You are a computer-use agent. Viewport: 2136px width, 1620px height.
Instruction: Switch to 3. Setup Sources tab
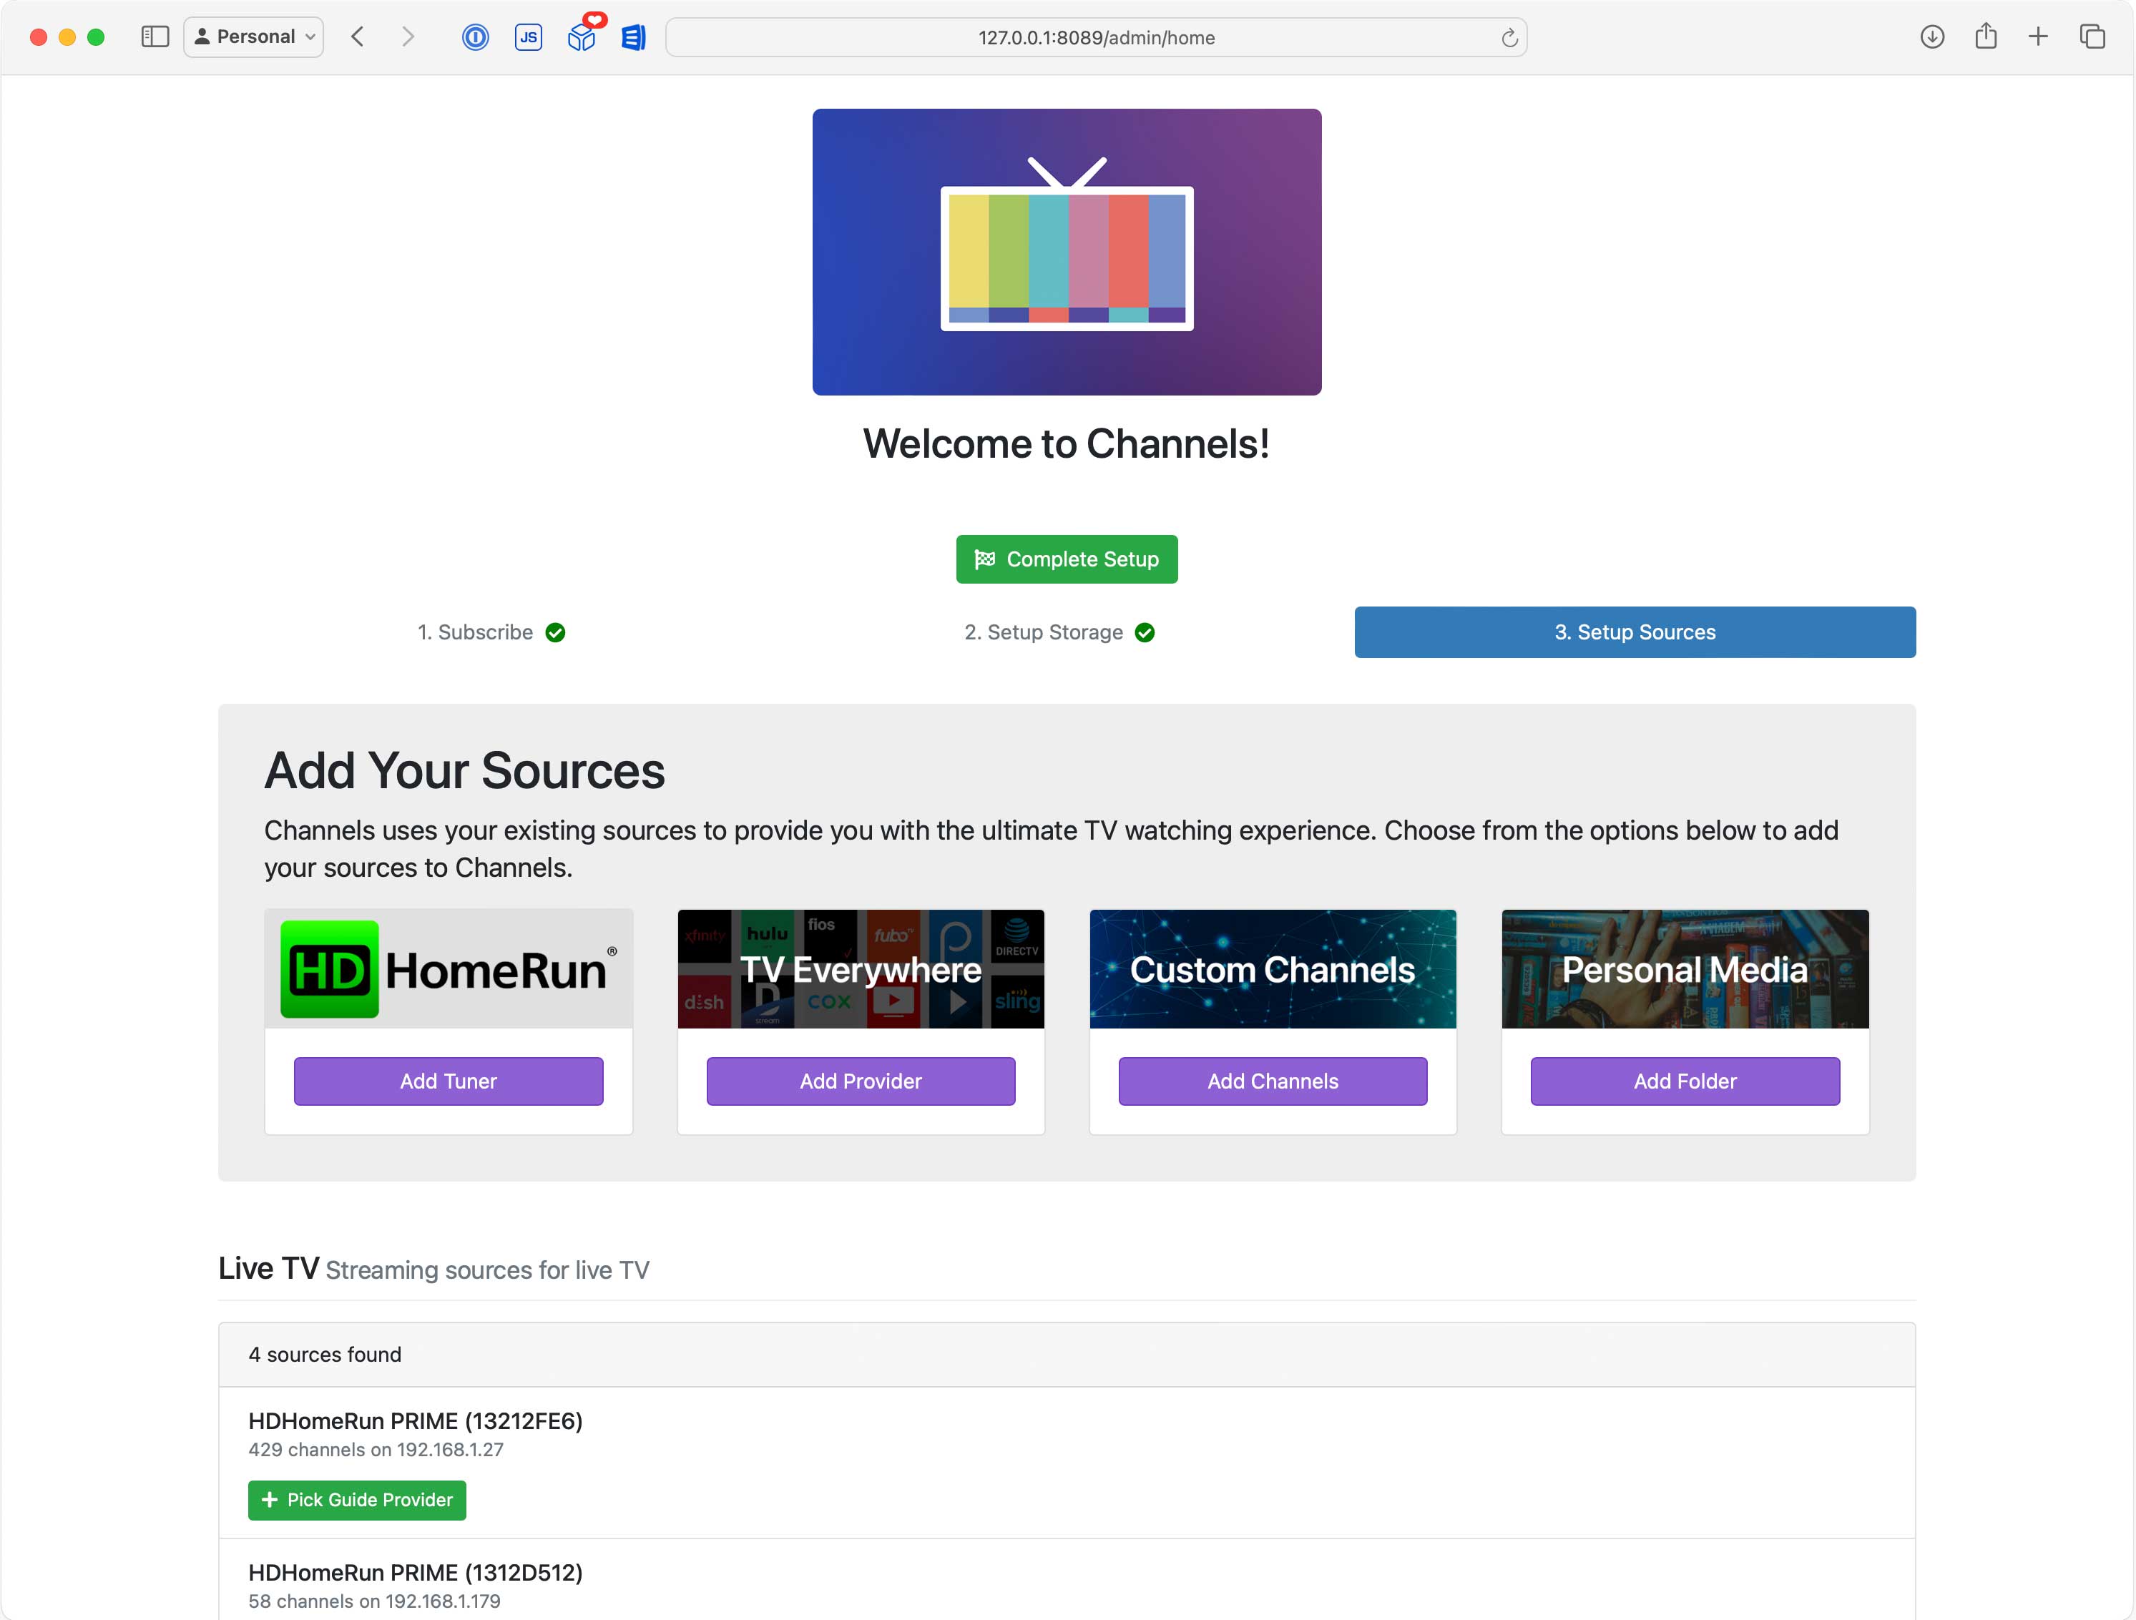click(1634, 632)
